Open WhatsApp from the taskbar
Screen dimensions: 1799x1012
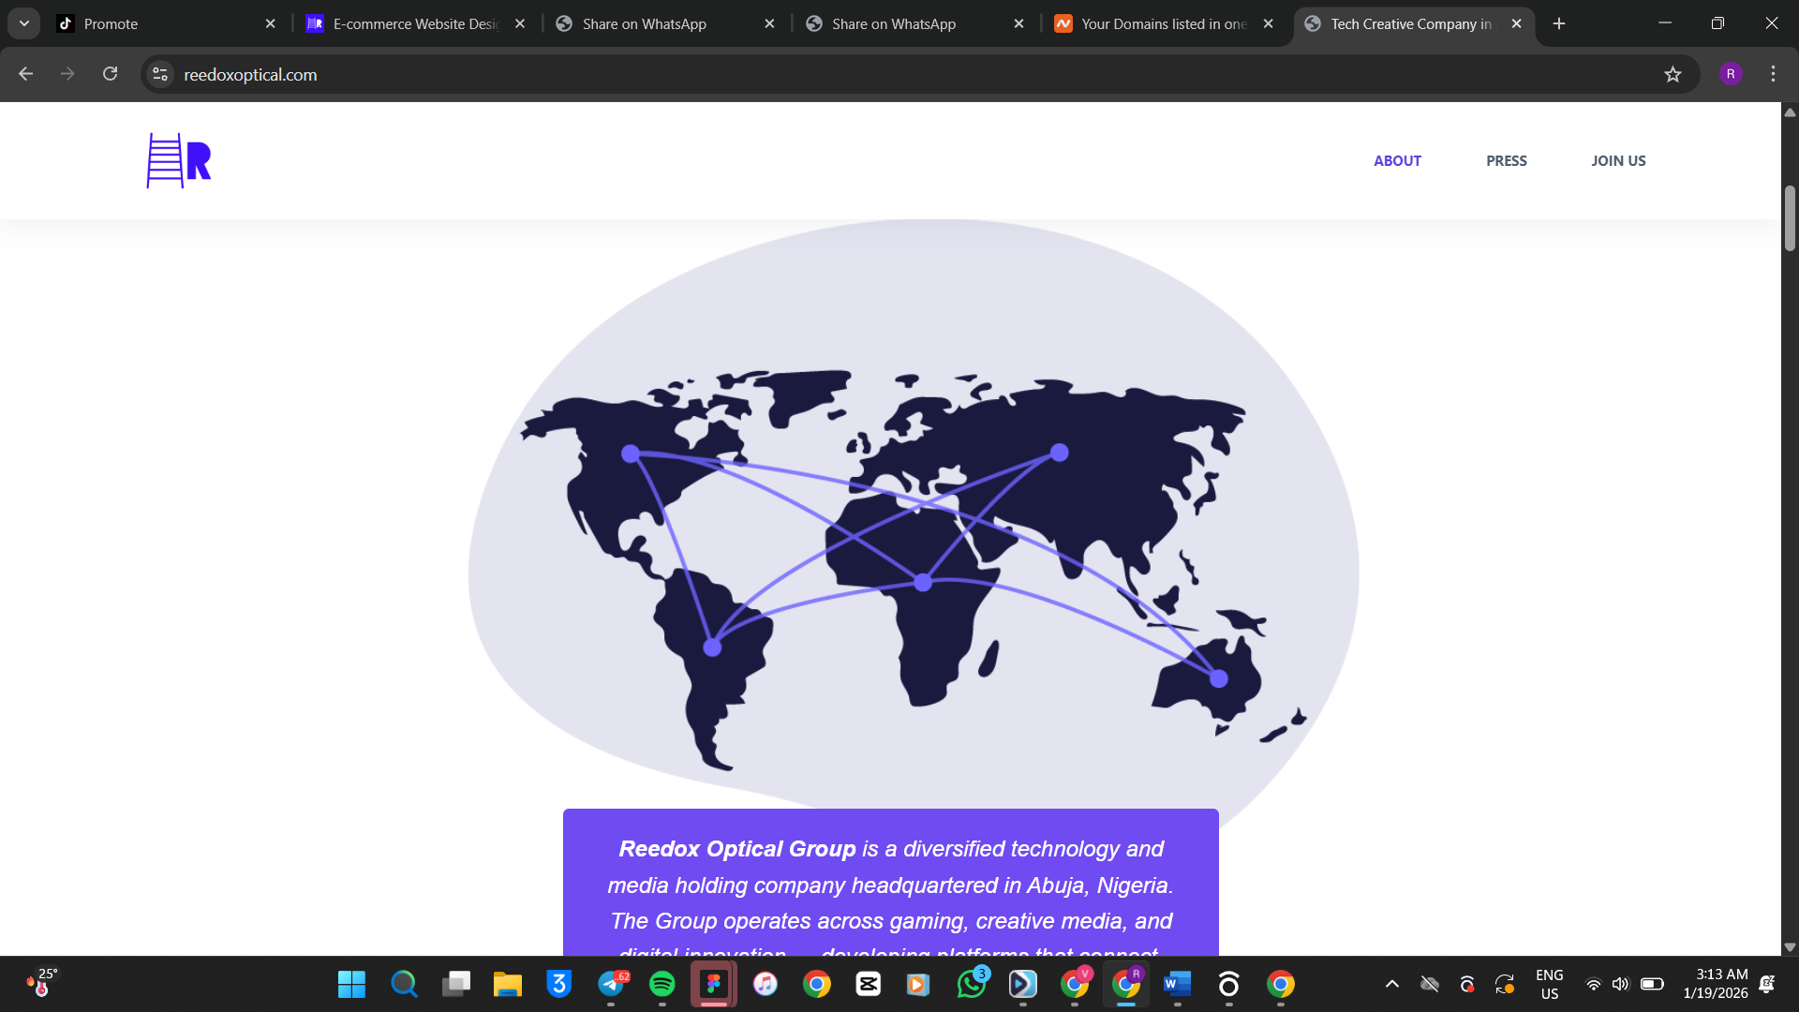(x=972, y=984)
